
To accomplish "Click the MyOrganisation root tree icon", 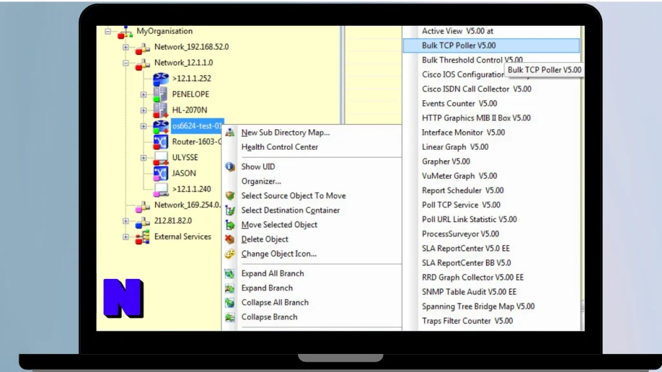I will (x=125, y=32).
